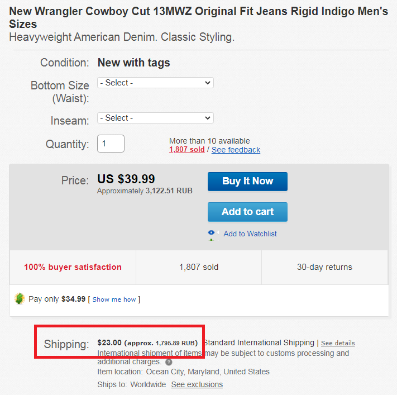Click the eye icon beside Add to Watchlist
Screen dimensions: 397x395
pyautogui.click(x=212, y=234)
